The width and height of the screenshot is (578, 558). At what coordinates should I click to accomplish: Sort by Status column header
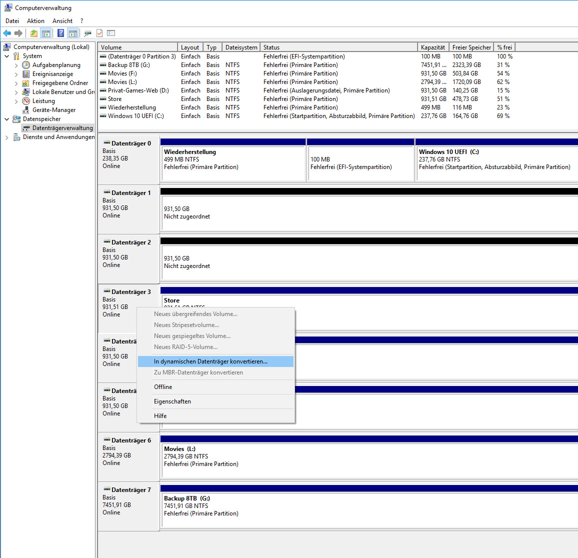coord(339,47)
